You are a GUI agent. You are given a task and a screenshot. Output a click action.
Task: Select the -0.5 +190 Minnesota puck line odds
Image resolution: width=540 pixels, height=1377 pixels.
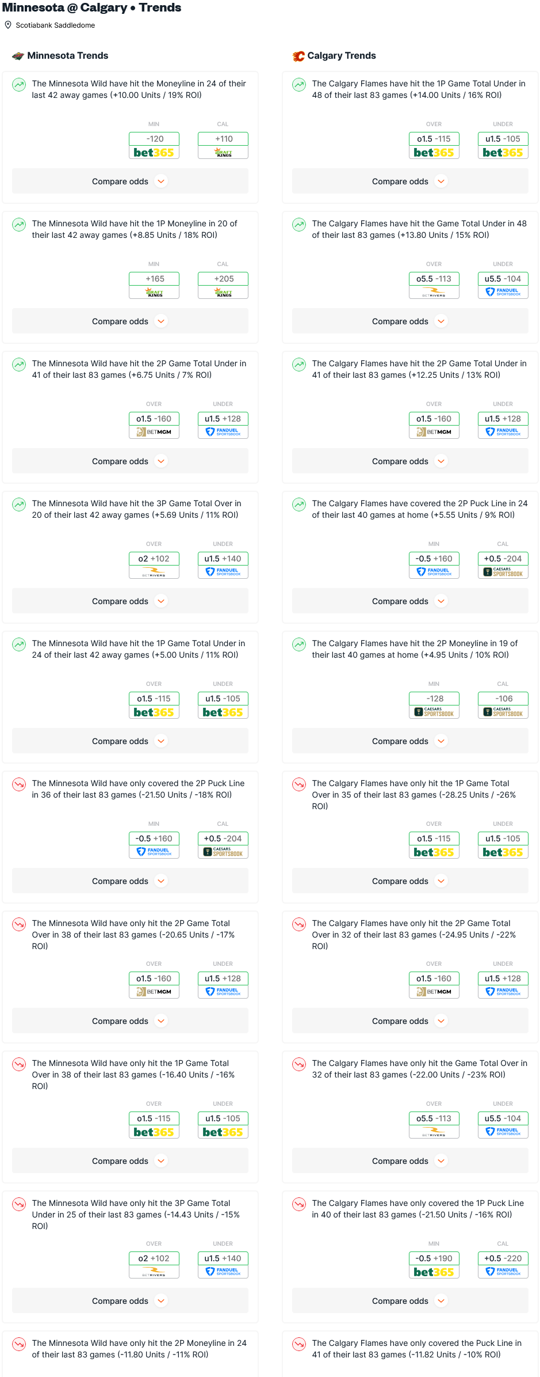(x=434, y=1258)
